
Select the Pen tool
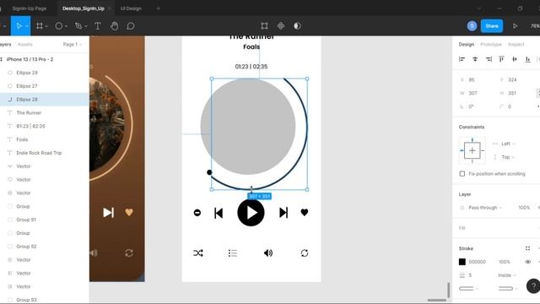coord(78,26)
